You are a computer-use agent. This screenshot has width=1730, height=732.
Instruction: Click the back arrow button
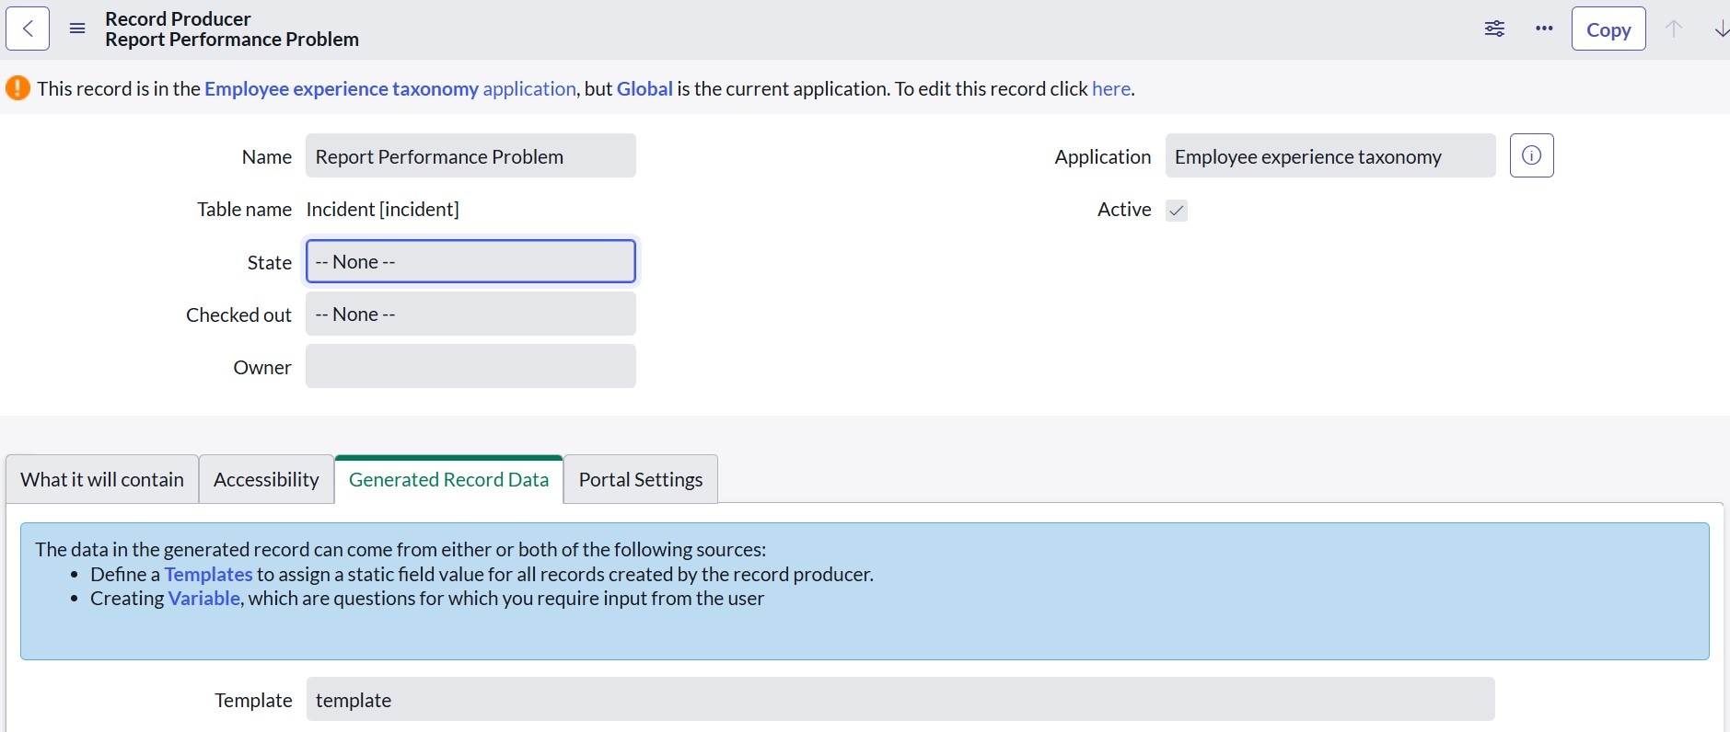tap(28, 29)
